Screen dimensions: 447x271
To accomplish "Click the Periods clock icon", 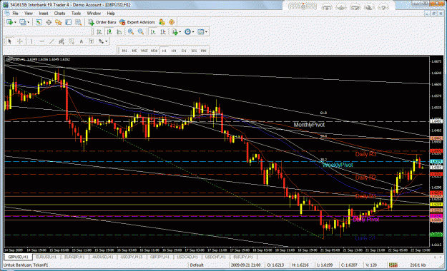I will (187, 32).
